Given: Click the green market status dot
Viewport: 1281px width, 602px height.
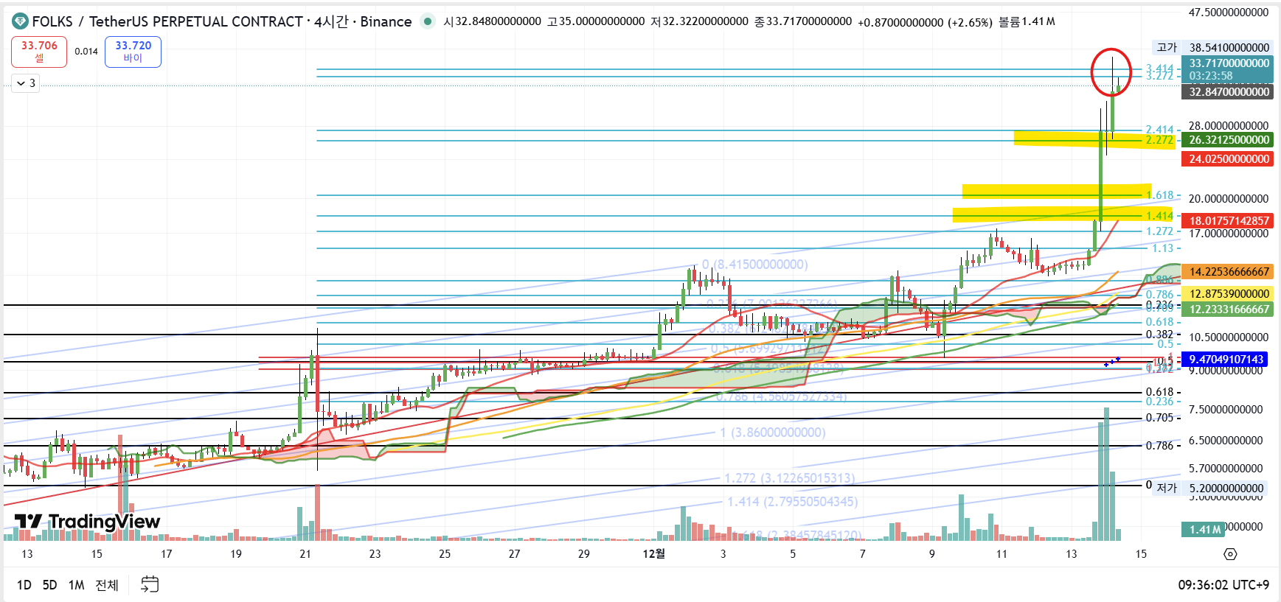Looking at the screenshot, I should pyautogui.click(x=427, y=21).
